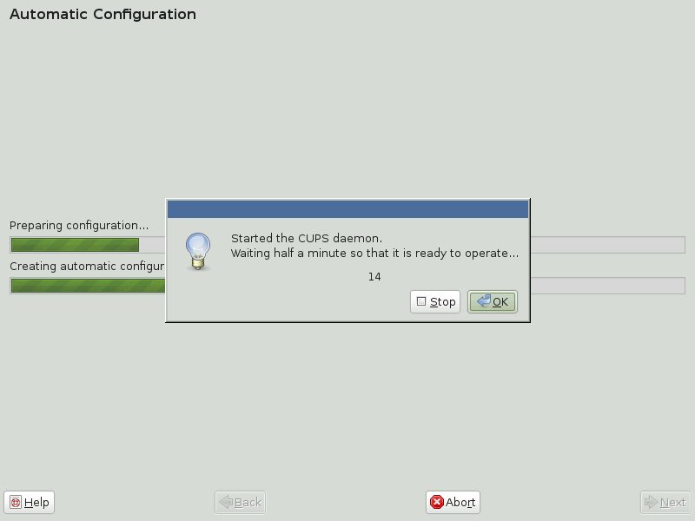Viewport: 695px width, 521px height.
Task: Click the countdown number 14
Action: (374, 277)
